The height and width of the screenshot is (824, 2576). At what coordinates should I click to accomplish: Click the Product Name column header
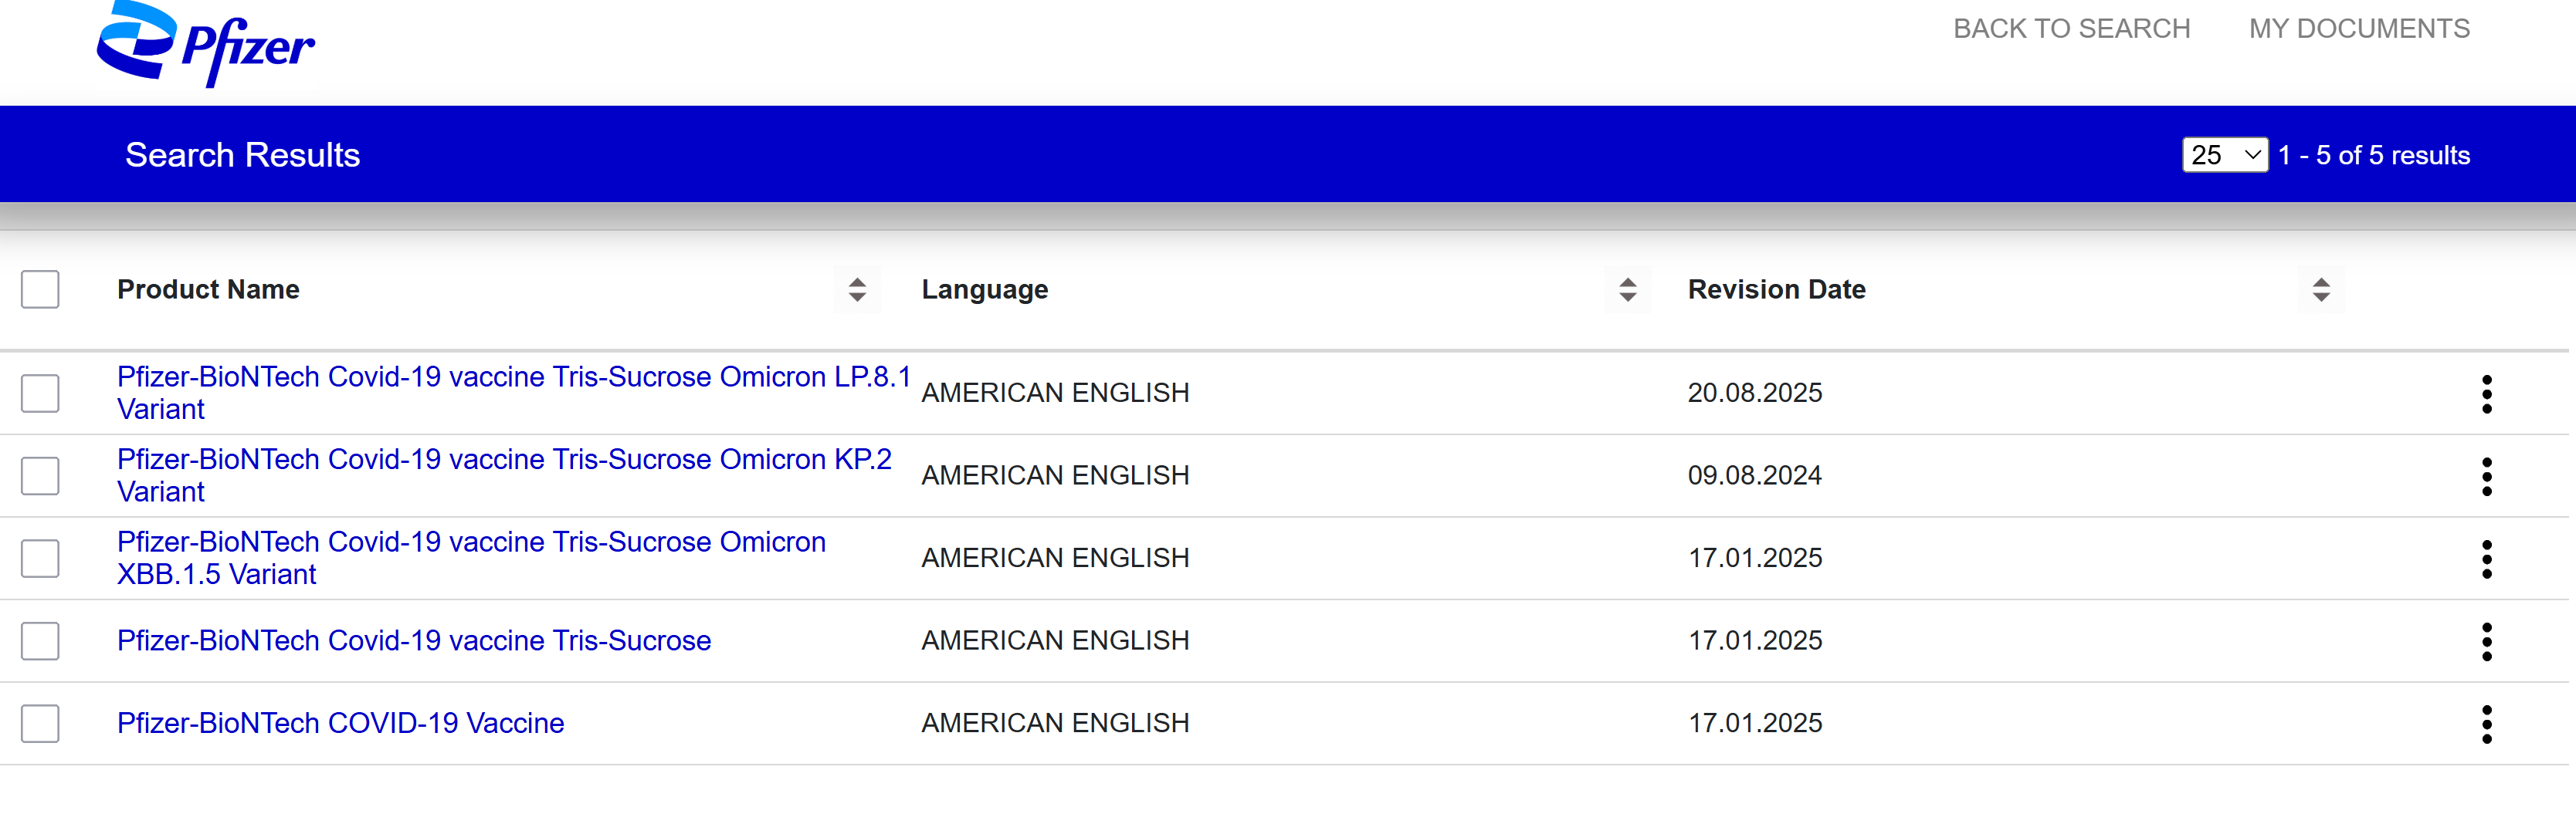coord(208,289)
